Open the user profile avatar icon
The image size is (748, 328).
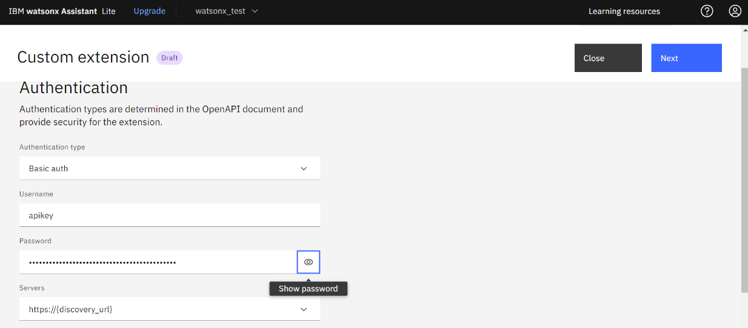tap(735, 11)
